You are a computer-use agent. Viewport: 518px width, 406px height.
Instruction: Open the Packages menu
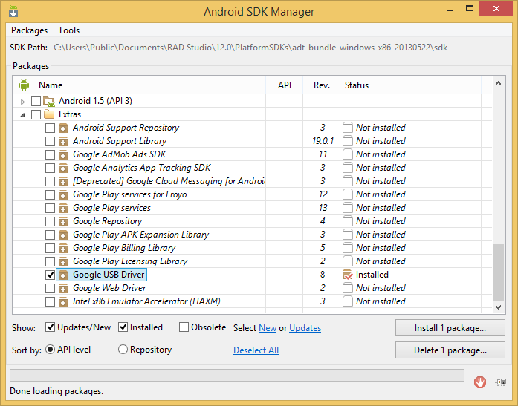(29, 30)
